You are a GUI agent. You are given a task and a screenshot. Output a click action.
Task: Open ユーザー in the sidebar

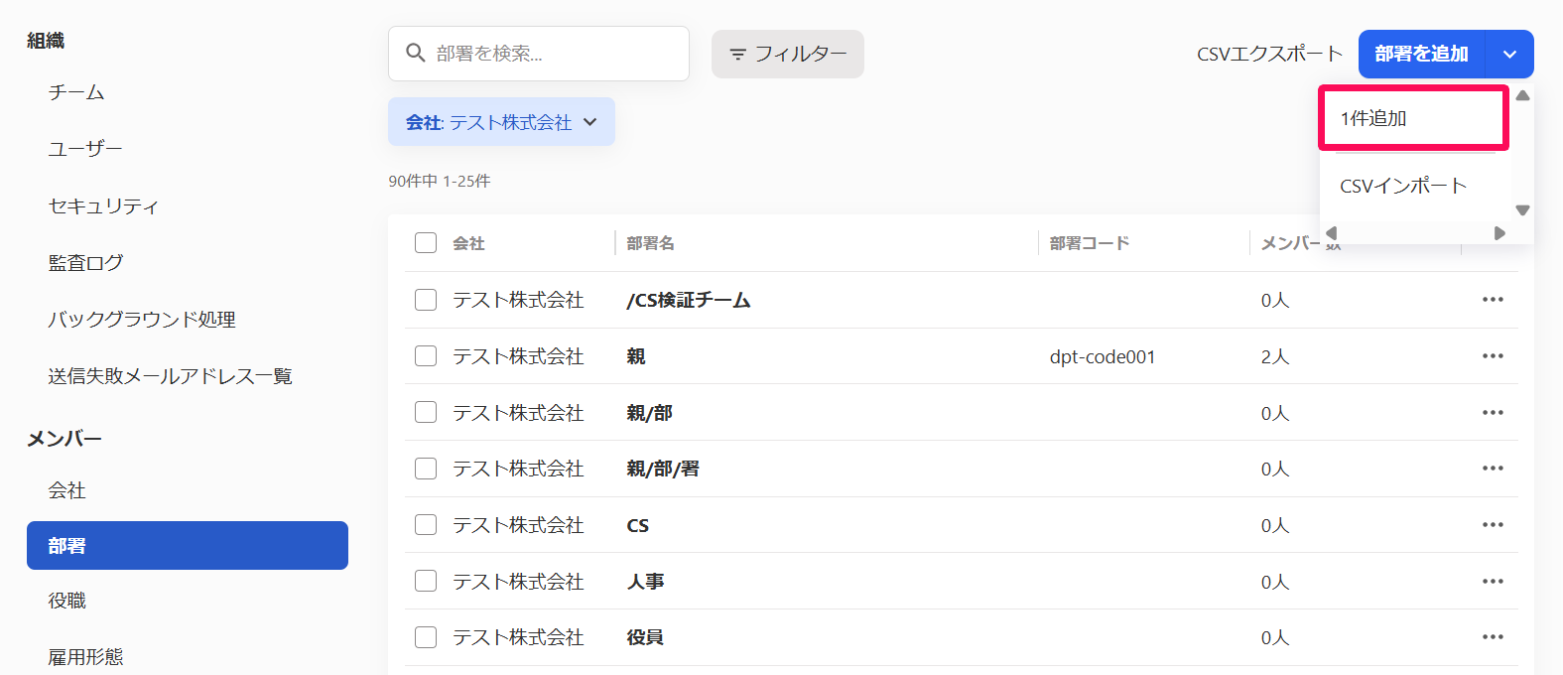click(85, 149)
